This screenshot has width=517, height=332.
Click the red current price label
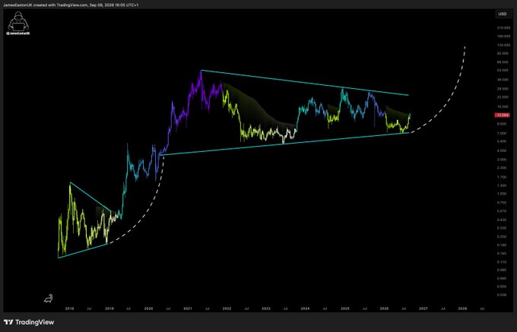click(x=502, y=115)
